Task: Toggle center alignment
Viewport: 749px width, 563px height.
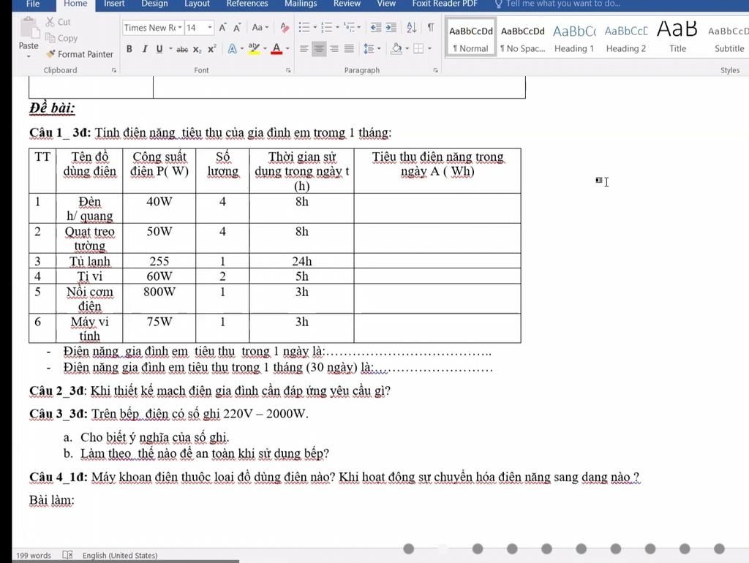Action: click(x=319, y=49)
